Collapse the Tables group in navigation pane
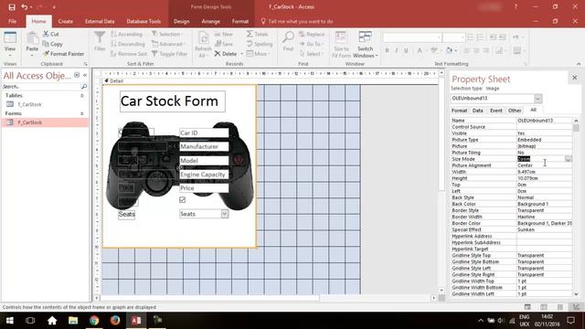The height and width of the screenshot is (329, 585). tap(82, 96)
